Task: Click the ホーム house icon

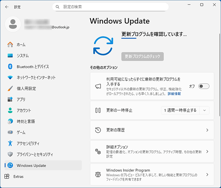Action: pos(10,44)
